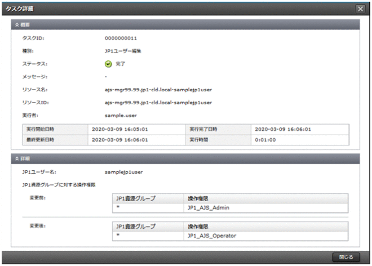
Task: Click the タスクID label
Action: [x=33, y=38]
